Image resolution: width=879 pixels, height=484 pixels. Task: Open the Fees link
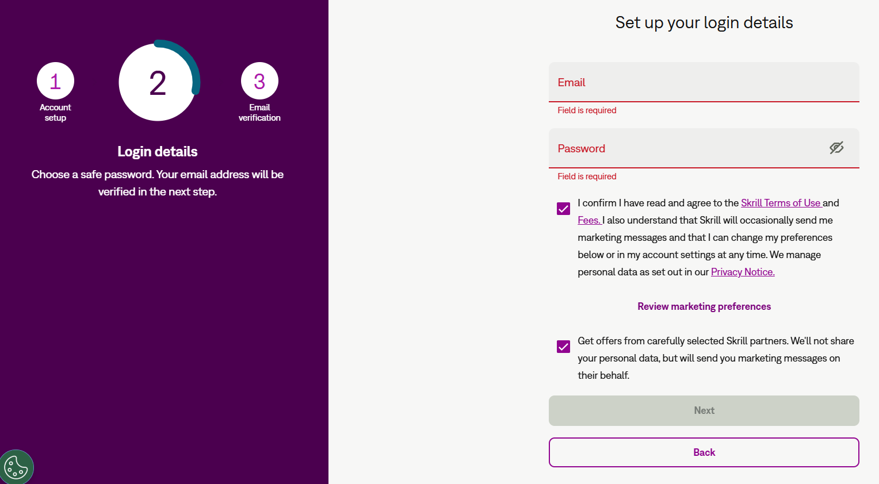tap(589, 220)
